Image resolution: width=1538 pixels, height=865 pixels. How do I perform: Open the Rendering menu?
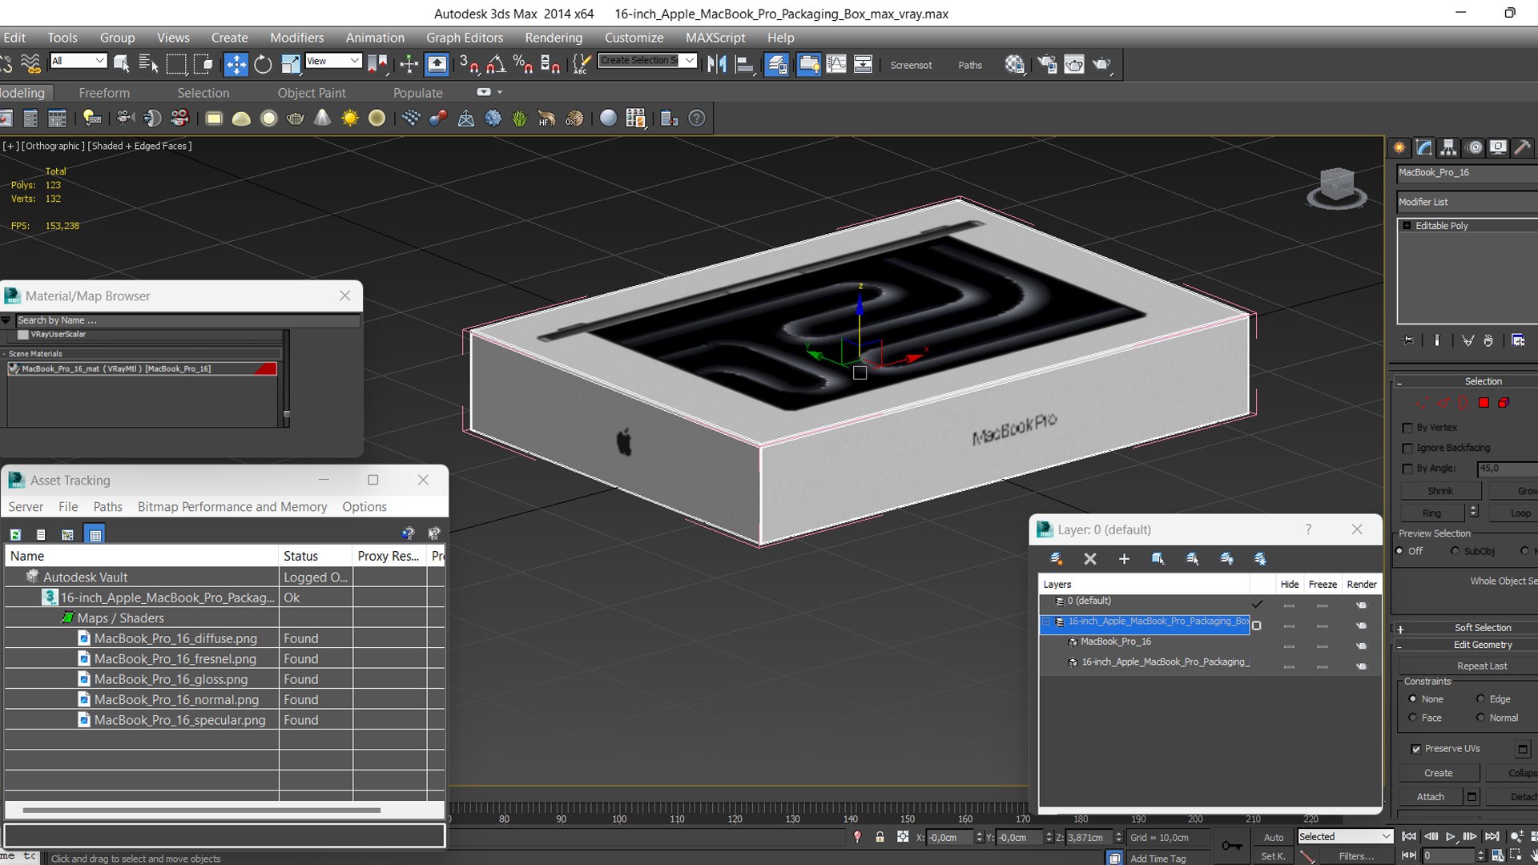pos(553,38)
